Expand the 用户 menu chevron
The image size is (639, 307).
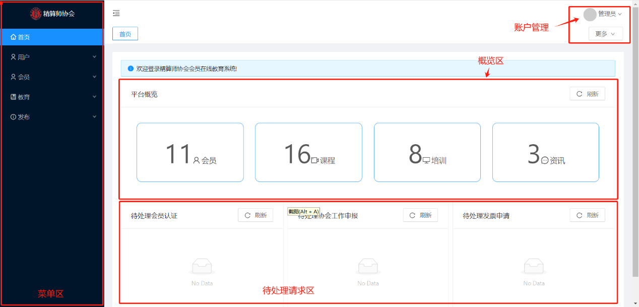(94, 57)
